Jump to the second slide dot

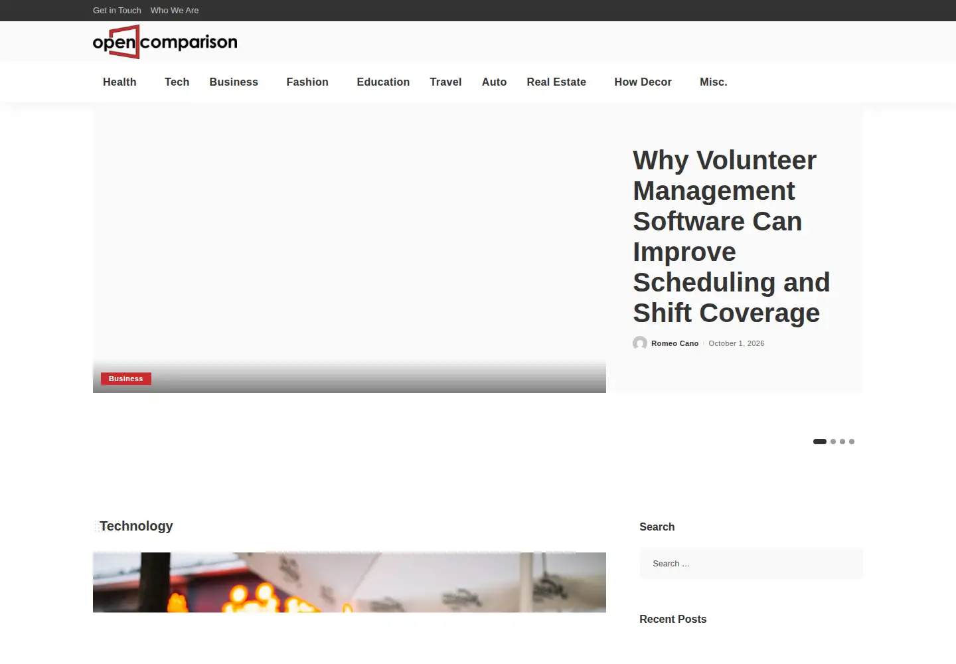point(833,442)
